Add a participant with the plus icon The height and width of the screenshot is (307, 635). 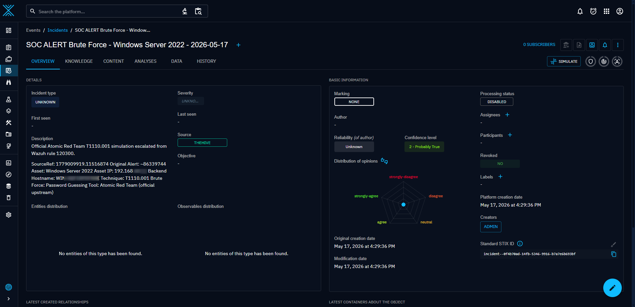(x=510, y=135)
